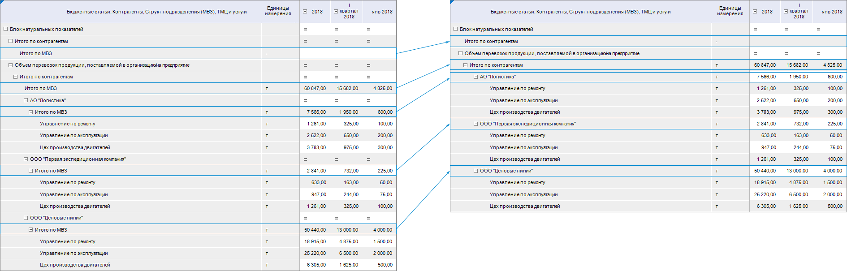This screenshot has width=847, height=271.
Task: Collapse Итого по контрагентам in right table
Action: click(466, 65)
